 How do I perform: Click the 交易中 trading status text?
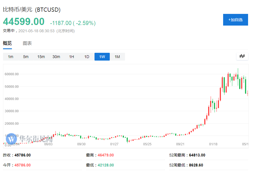[9, 31]
